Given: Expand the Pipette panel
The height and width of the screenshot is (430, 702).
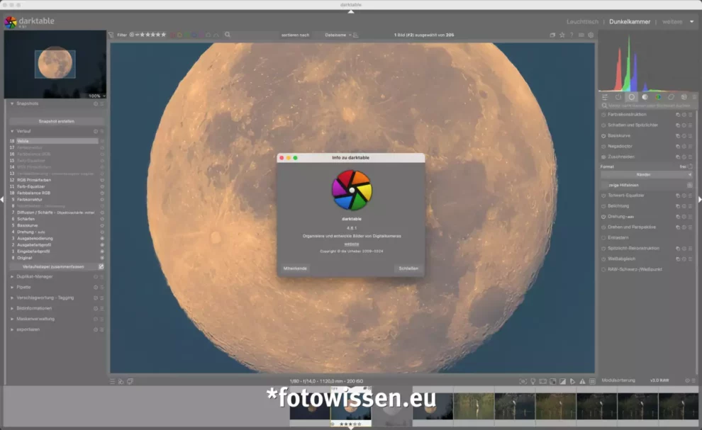Looking at the screenshot, I should pos(12,288).
